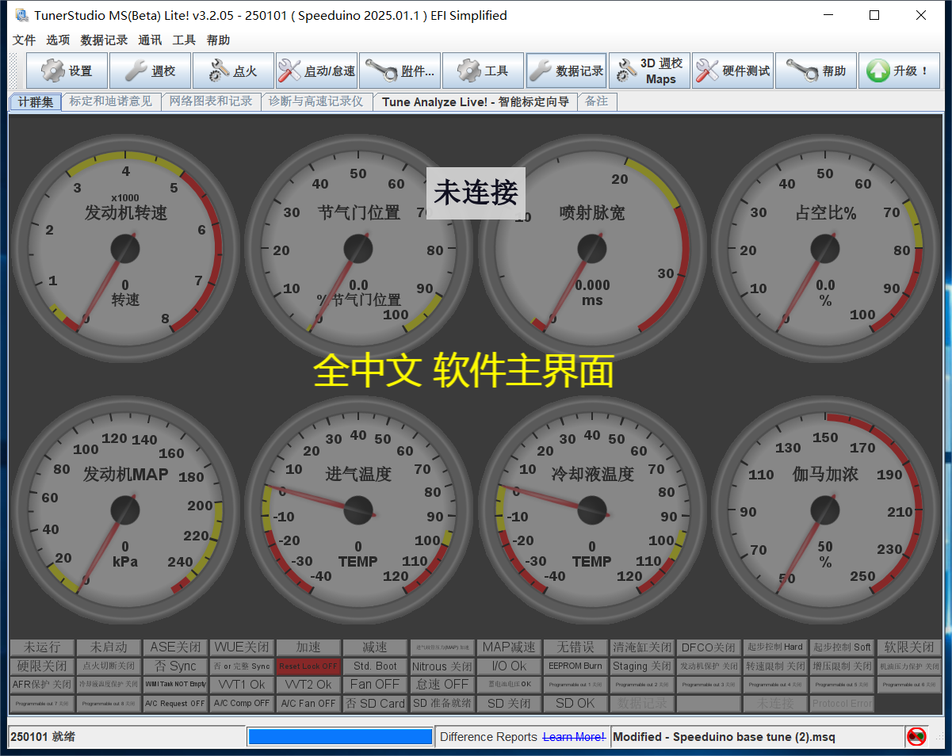Open the 硬件测试 hardware test toolbar button
The width and height of the screenshot is (952, 756).
733,71
